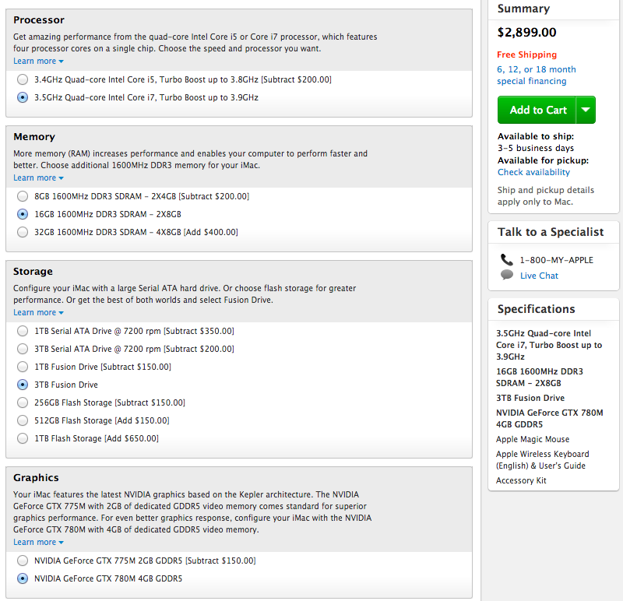Expand Learn more under Memory
The height and width of the screenshot is (601, 623).
point(38,178)
